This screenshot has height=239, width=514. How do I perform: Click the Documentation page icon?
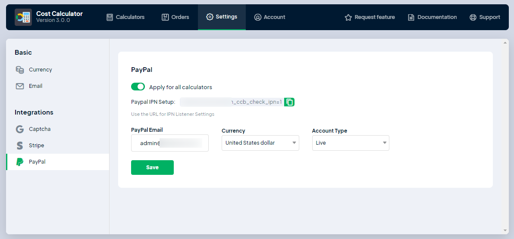coord(411,17)
